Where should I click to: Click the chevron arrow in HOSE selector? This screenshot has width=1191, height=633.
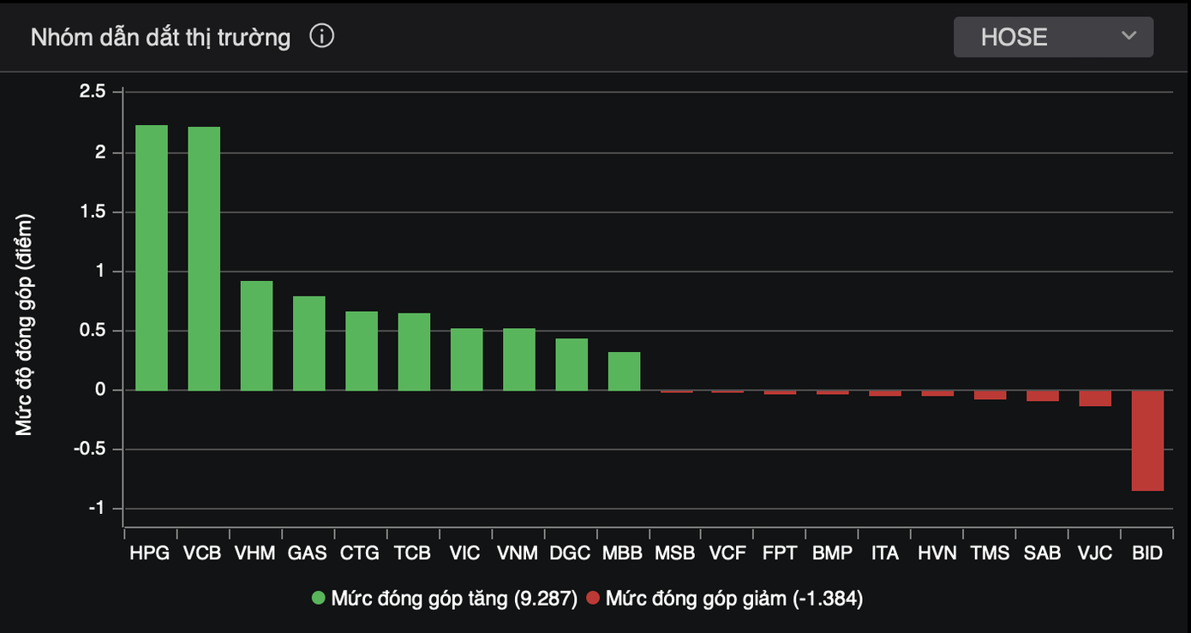point(1128,36)
